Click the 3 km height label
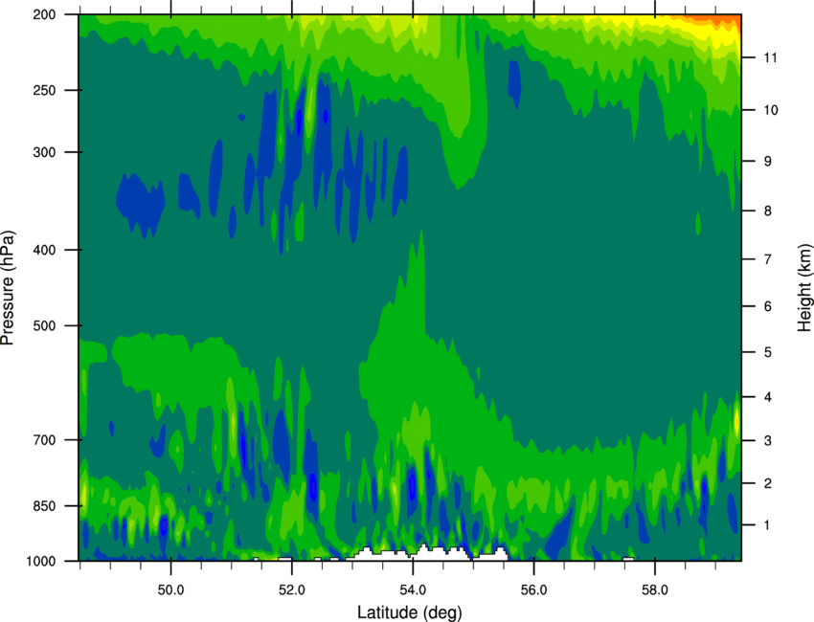Viewport: 814px width, 622px height. click(768, 440)
